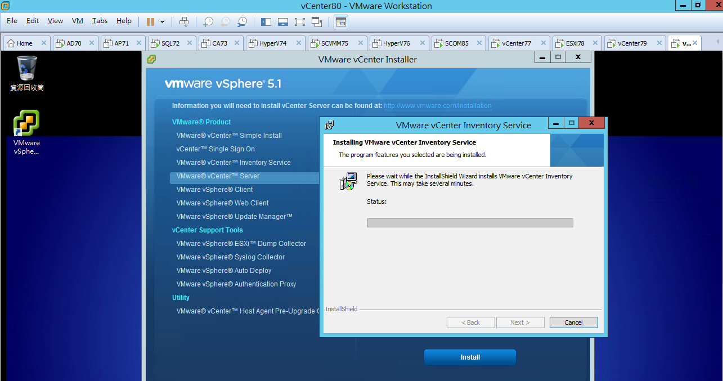Select VMware vCenter Inventory Service entry
Screen dimensions: 723x381
coord(233,163)
